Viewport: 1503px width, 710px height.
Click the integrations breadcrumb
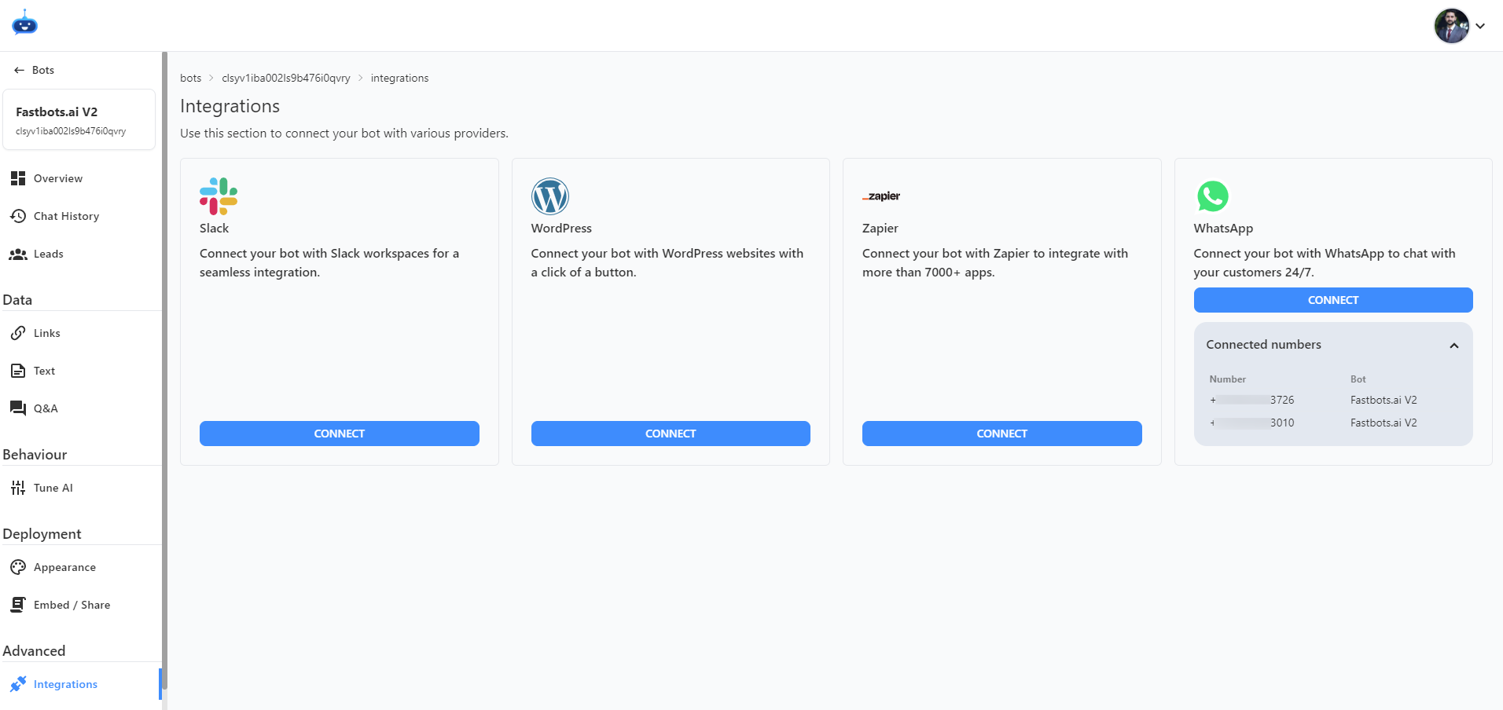[399, 78]
